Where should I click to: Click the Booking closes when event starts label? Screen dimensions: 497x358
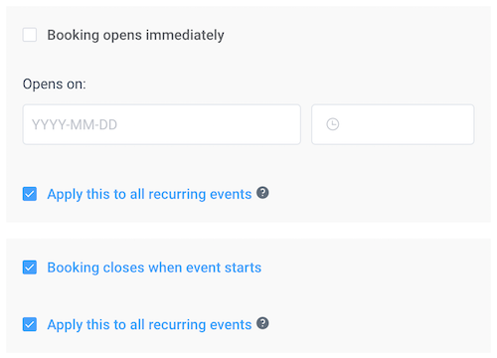pos(154,268)
